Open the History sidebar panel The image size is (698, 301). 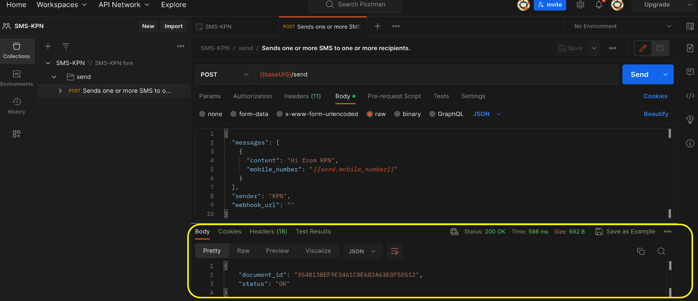click(x=17, y=106)
